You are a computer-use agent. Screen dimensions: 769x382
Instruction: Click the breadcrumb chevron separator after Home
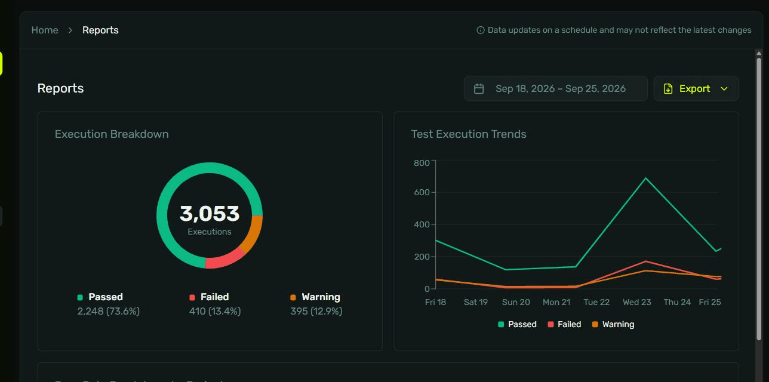[70, 30]
